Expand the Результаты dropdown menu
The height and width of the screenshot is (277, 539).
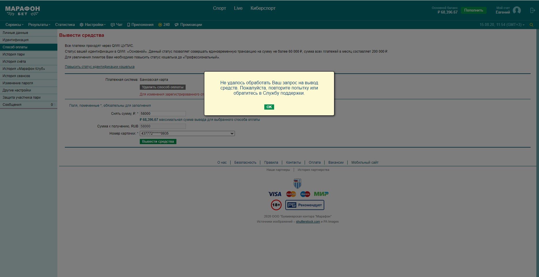39,25
